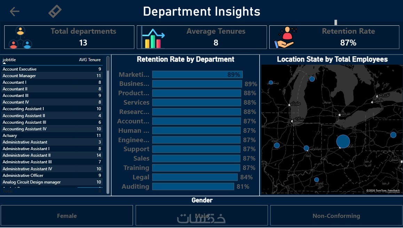Image resolution: width=403 pixels, height=228 pixels.
Task: Select the Human Resources bar
Action: tap(196, 130)
